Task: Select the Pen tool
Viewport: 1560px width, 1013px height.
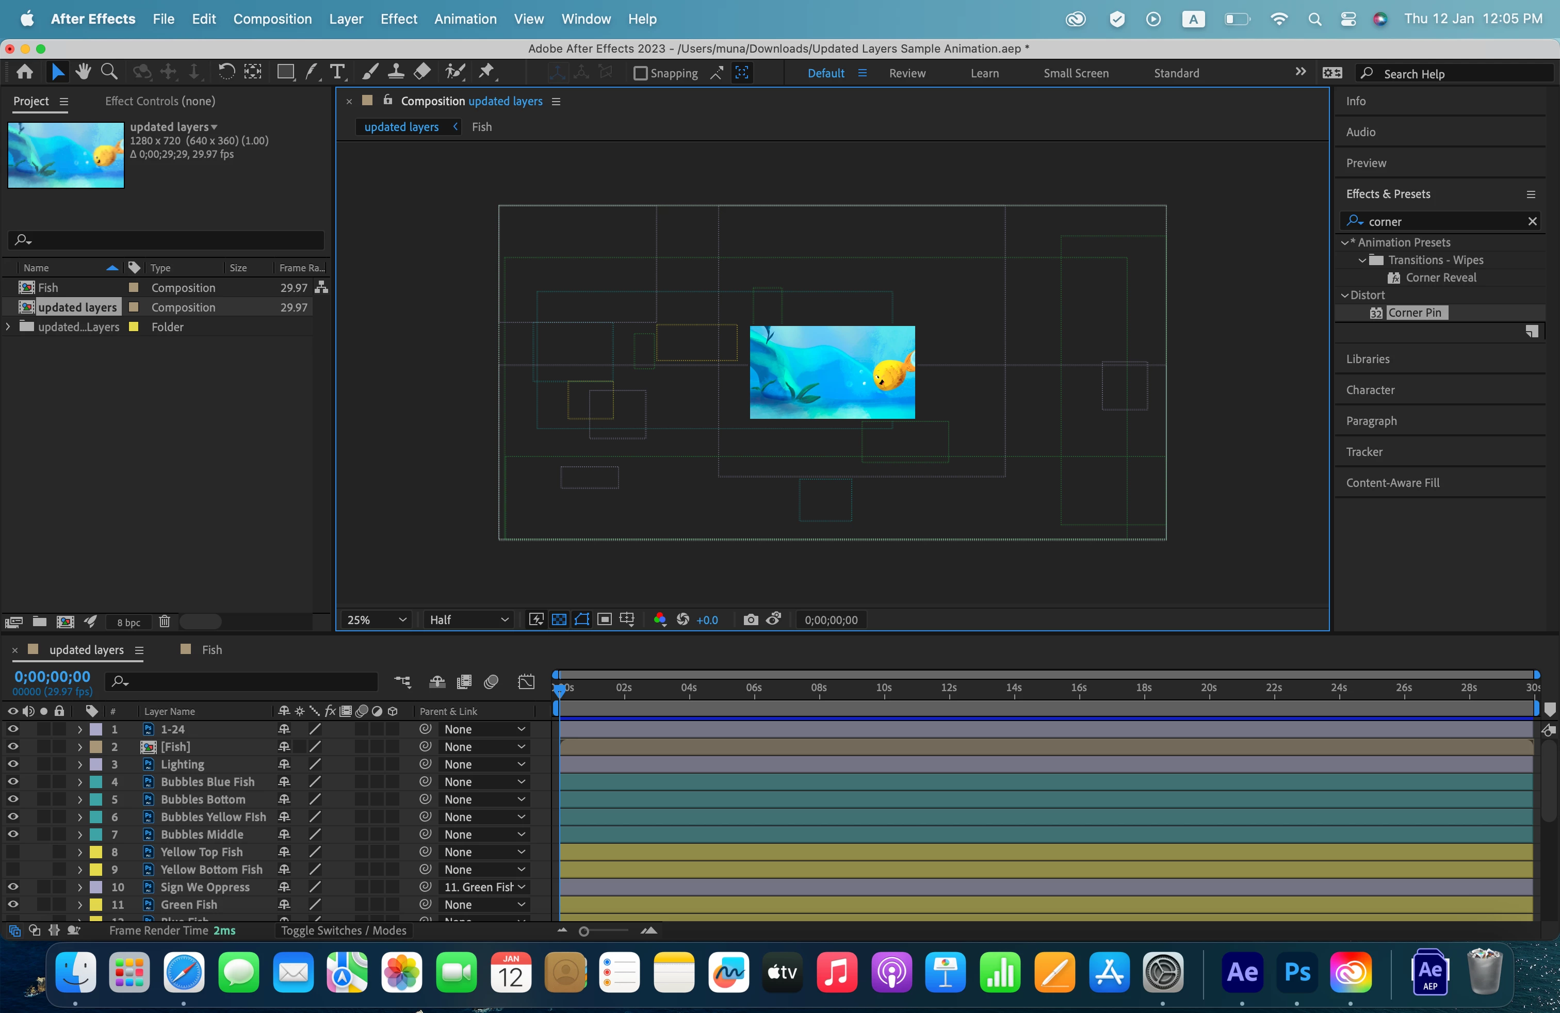Action: [312, 72]
